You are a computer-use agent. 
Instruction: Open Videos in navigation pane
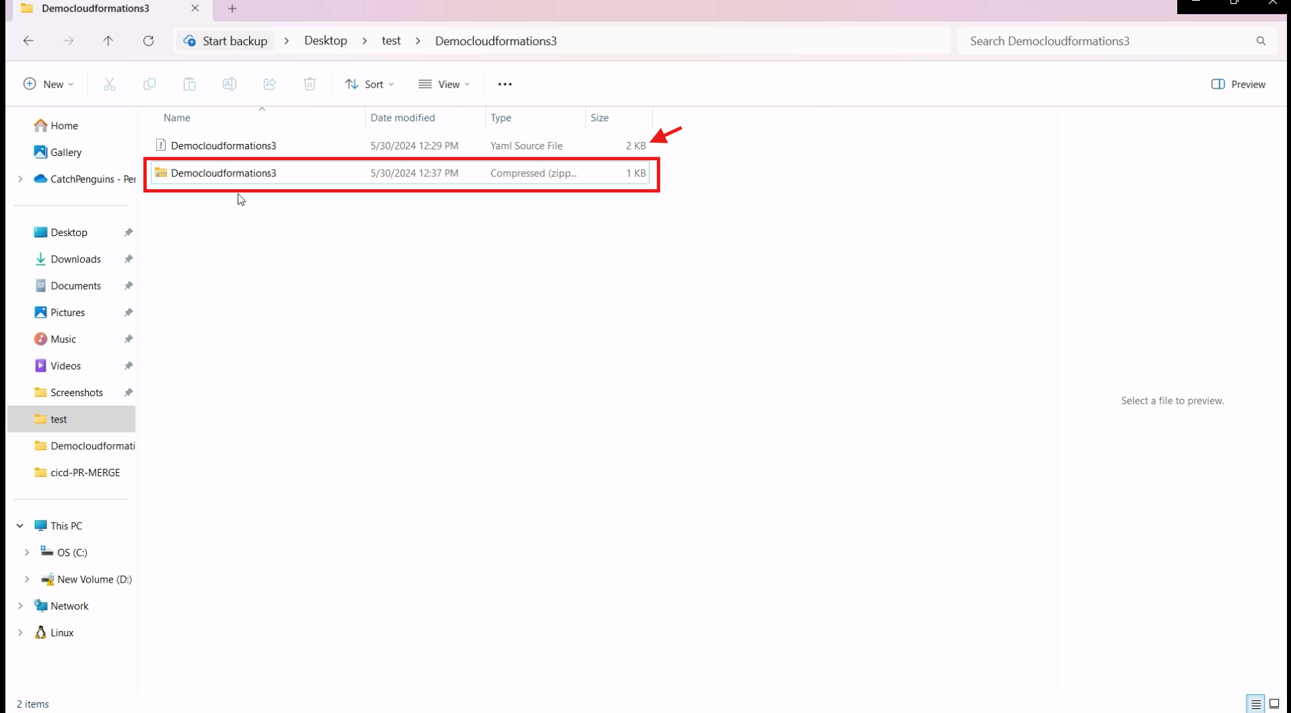click(x=57, y=366)
